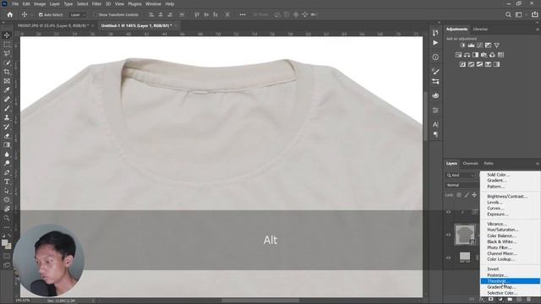Open the File menu
This screenshot has width=541, height=304.
(15, 3)
